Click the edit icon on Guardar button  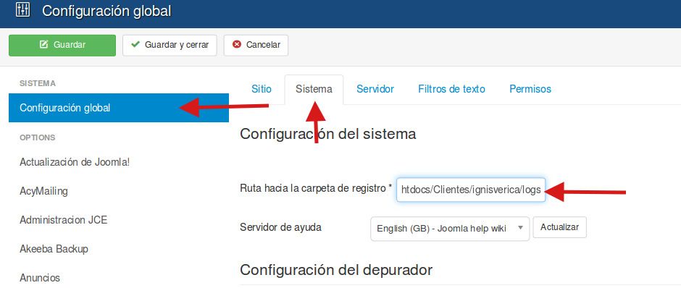coord(44,45)
